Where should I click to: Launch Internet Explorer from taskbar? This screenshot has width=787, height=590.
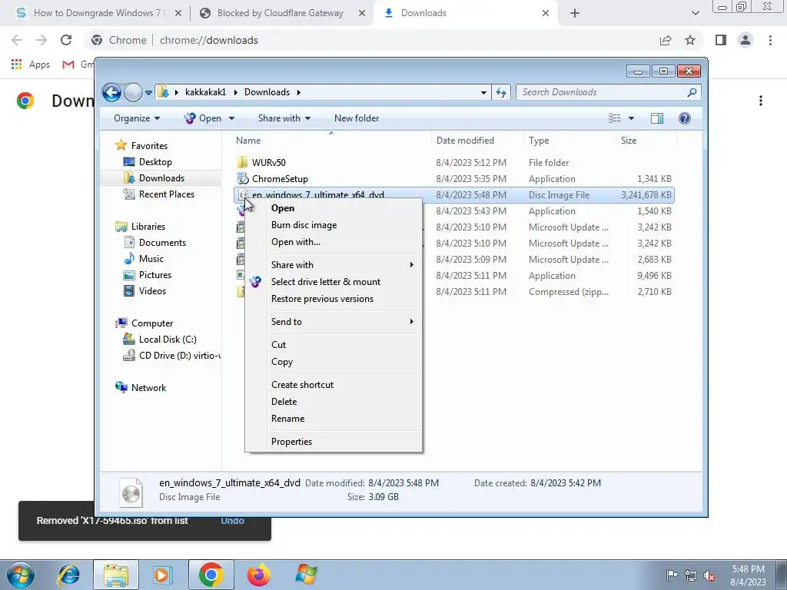(68, 575)
